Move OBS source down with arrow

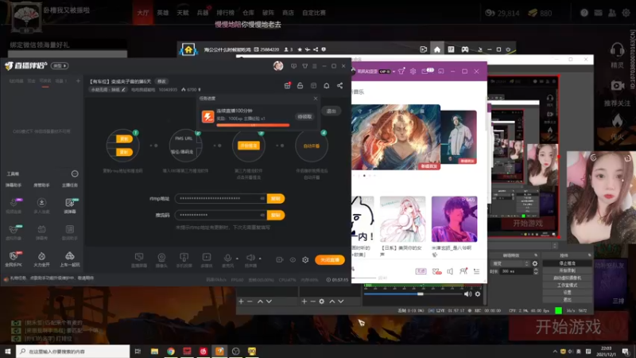point(341,302)
